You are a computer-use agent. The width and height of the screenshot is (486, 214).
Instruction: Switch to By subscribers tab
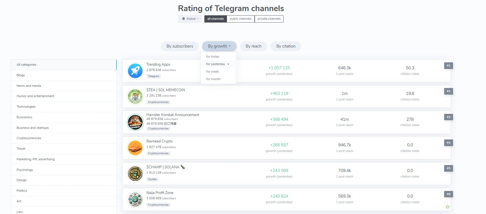click(180, 46)
